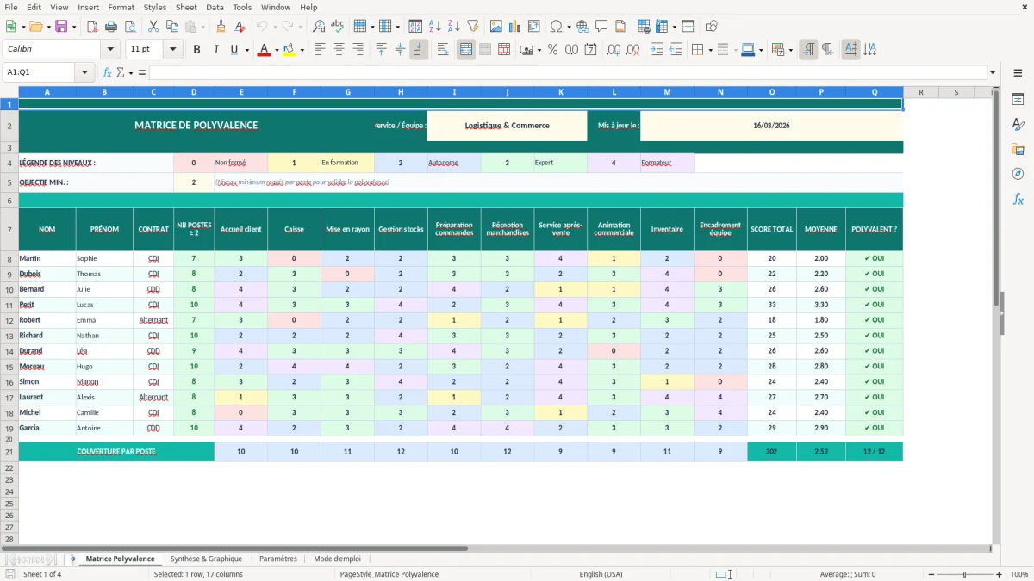Format as percent
The image size is (1034, 581).
(553, 50)
